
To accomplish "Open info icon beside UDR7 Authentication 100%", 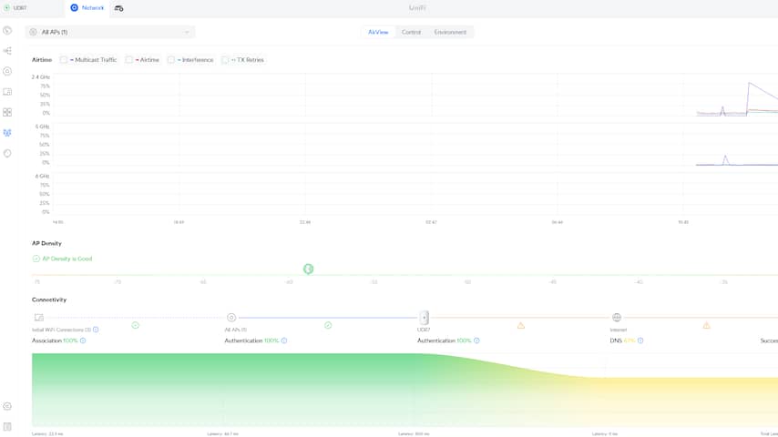I will coord(476,340).
